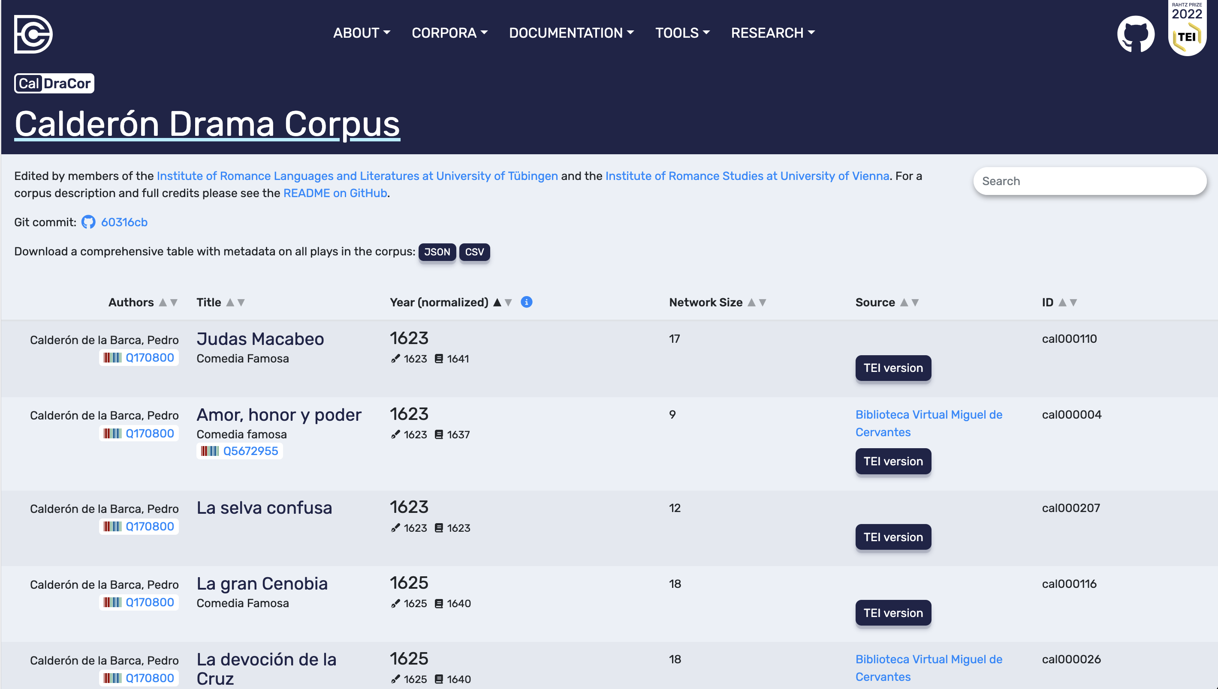Expand the ABOUT dropdown menu
The height and width of the screenshot is (689, 1218).
coord(362,33)
